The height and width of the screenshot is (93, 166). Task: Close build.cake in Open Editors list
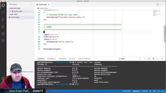tap(10, 11)
